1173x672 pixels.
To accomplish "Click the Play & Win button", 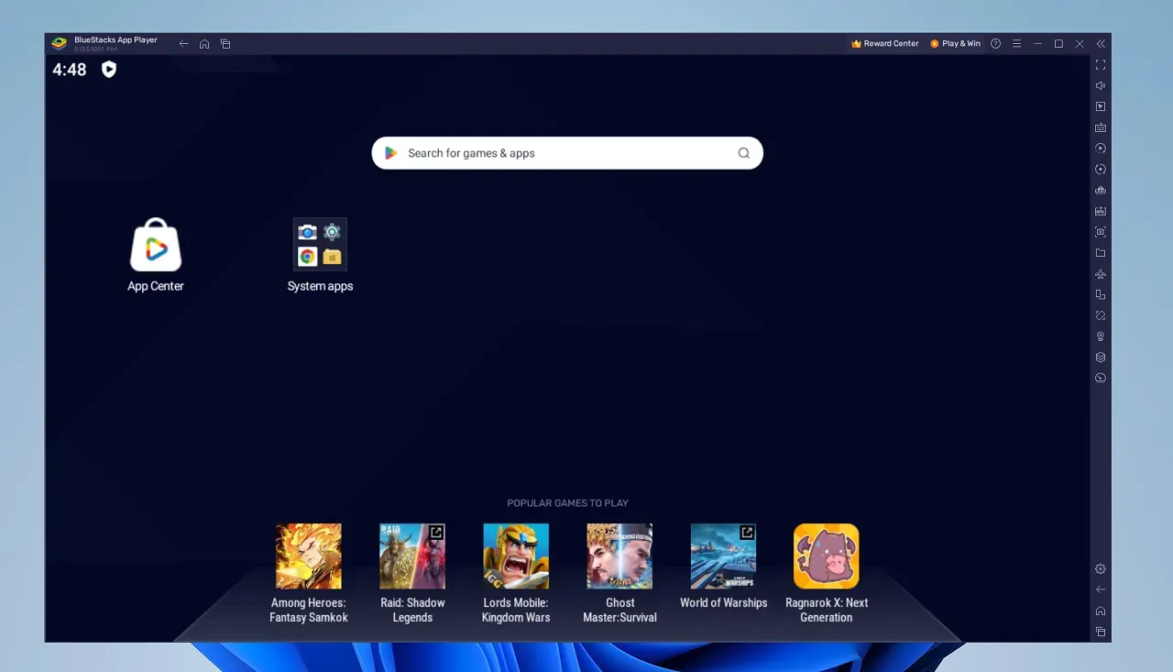I will pyautogui.click(x=955, y=43).
